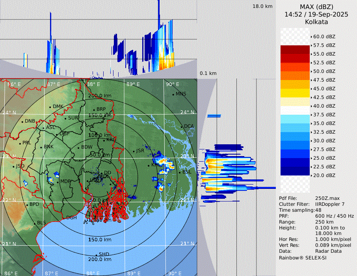Click the BDW station marker dot
This screenshot has width=357, height=276.
tap(78, 147)
